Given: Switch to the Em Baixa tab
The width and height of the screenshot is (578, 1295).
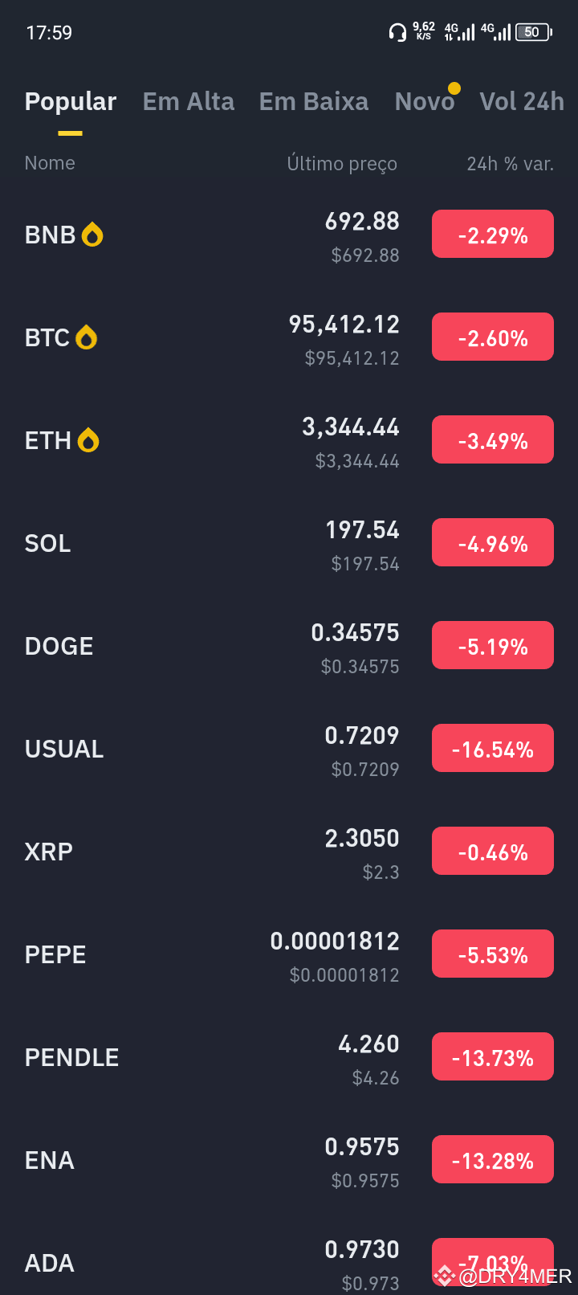Looking at the screenshot, I should [x=314, y=101].
